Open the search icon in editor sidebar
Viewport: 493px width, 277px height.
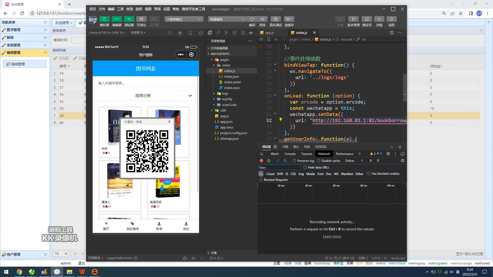pyautogui.click(x=218, y=33)
